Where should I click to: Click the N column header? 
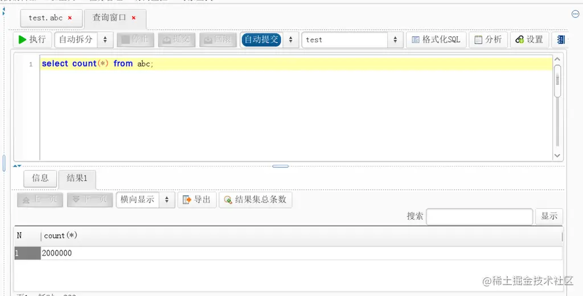[x=27, y=236]
